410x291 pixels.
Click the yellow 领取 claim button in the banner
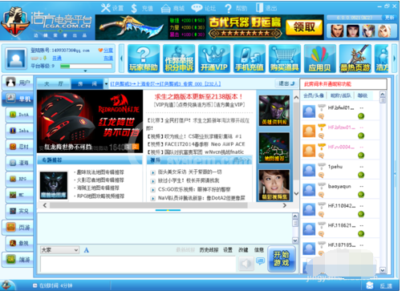304,27
